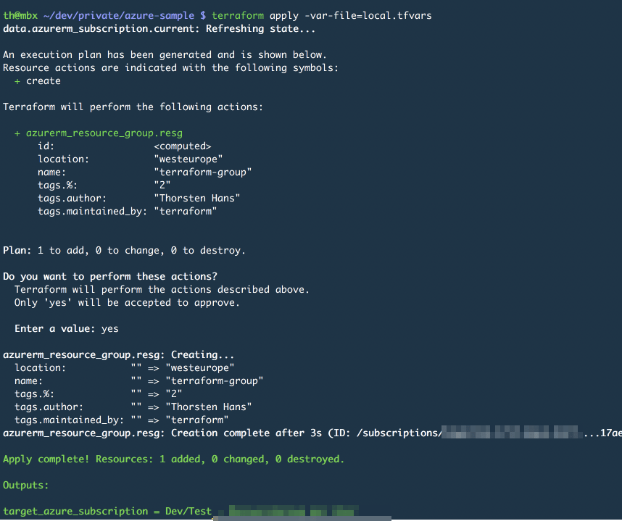Image resolution: width=622 pixels, height=529 pixels.
Task: Click the Outputs: heading
Action: click(25, 485)
